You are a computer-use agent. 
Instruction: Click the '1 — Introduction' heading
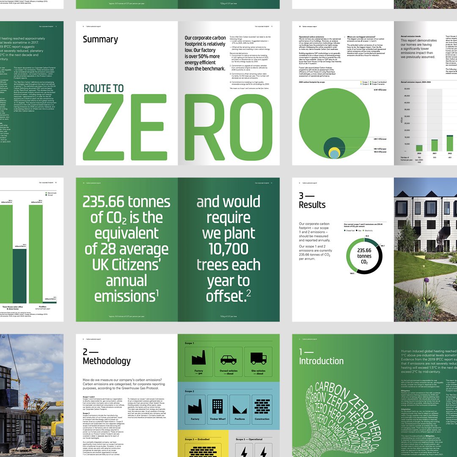click(x=321, y=356)
